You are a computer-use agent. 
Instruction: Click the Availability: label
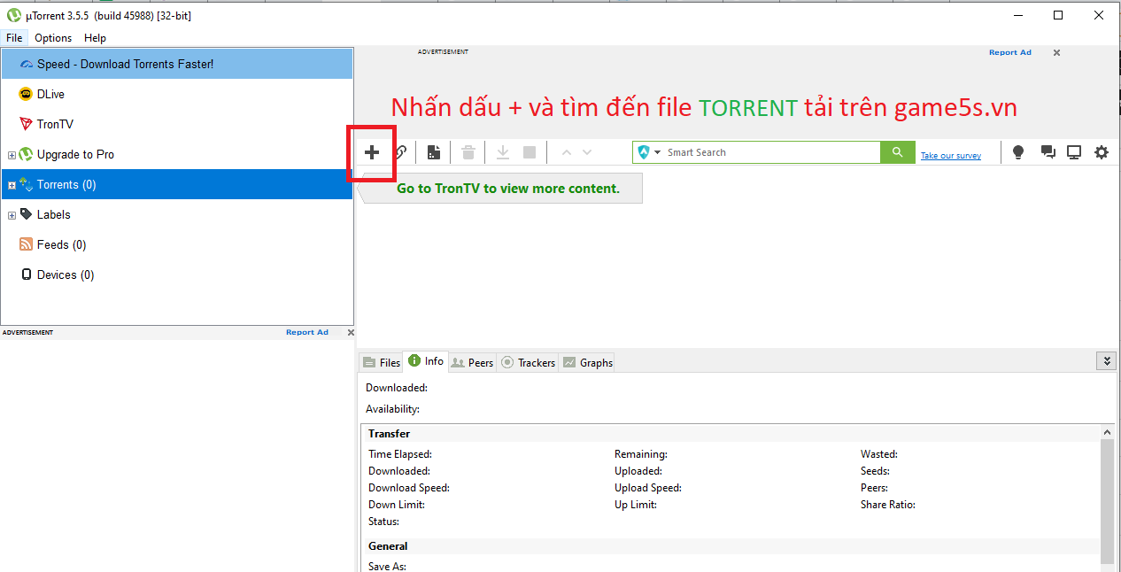pyautogui.click(x=392, y=409)
